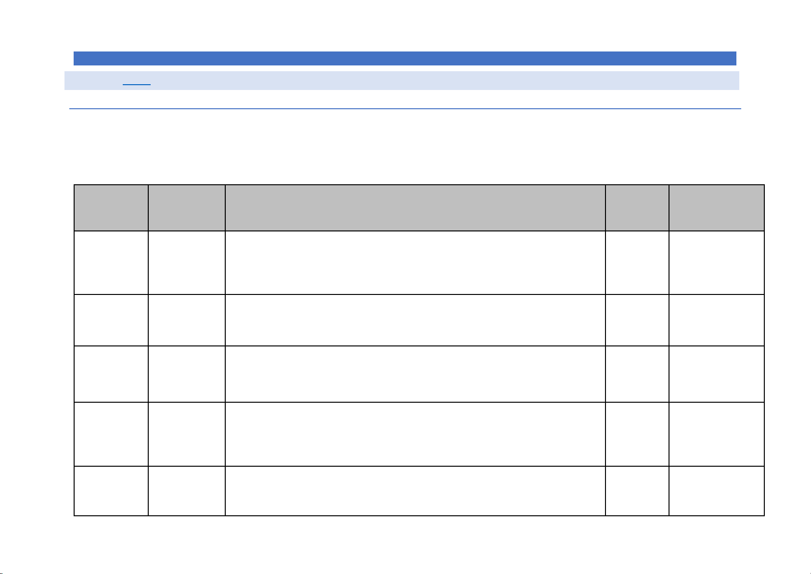
Task: Place cursor in bottom row's wide cell
Action: [x=415, y=490]
